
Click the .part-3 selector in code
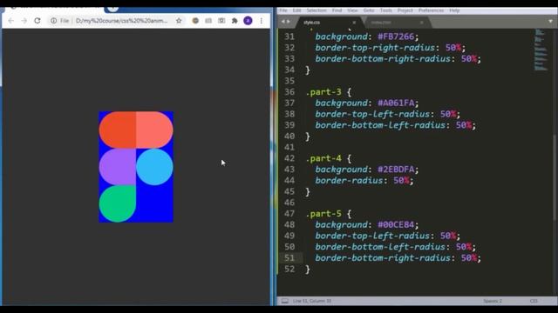click(x=323, y=92)
